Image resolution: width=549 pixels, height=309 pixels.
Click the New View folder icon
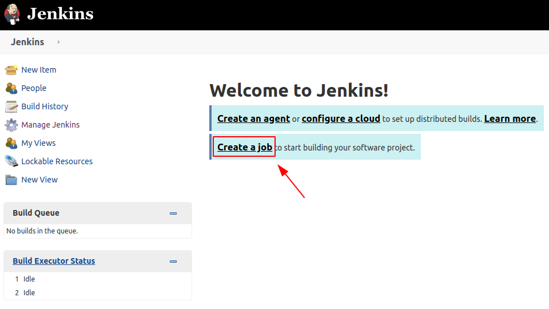(x=11, y=180)
